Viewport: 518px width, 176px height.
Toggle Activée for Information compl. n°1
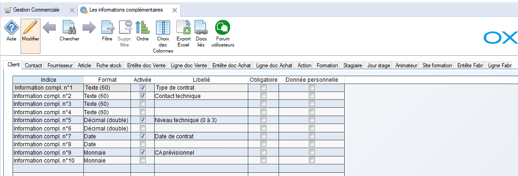(143, 88)
